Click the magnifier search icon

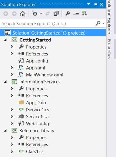coord(98,23)
